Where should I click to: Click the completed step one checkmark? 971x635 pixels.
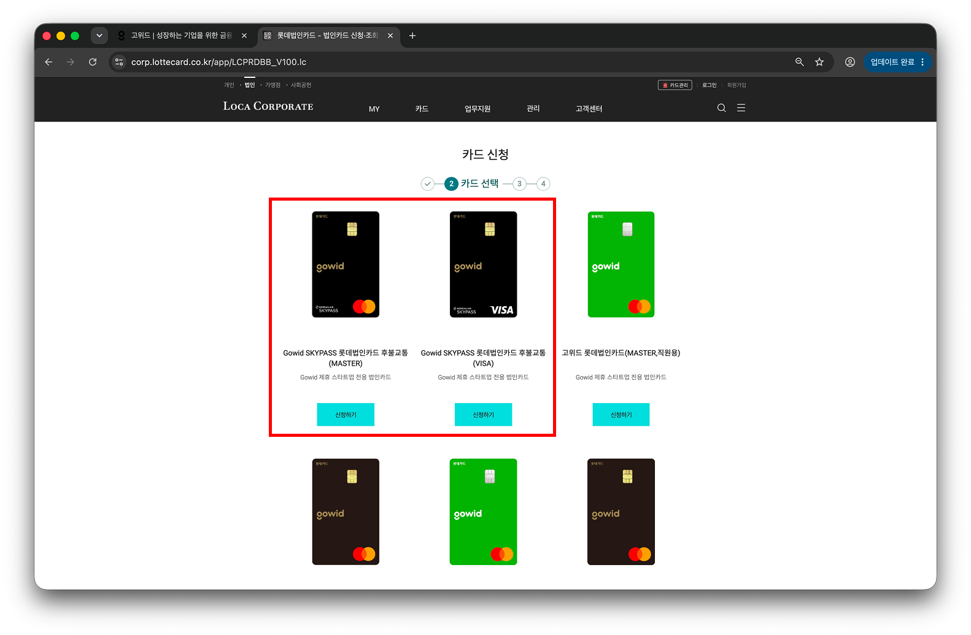pyautogui.click(x=428, y=183)
